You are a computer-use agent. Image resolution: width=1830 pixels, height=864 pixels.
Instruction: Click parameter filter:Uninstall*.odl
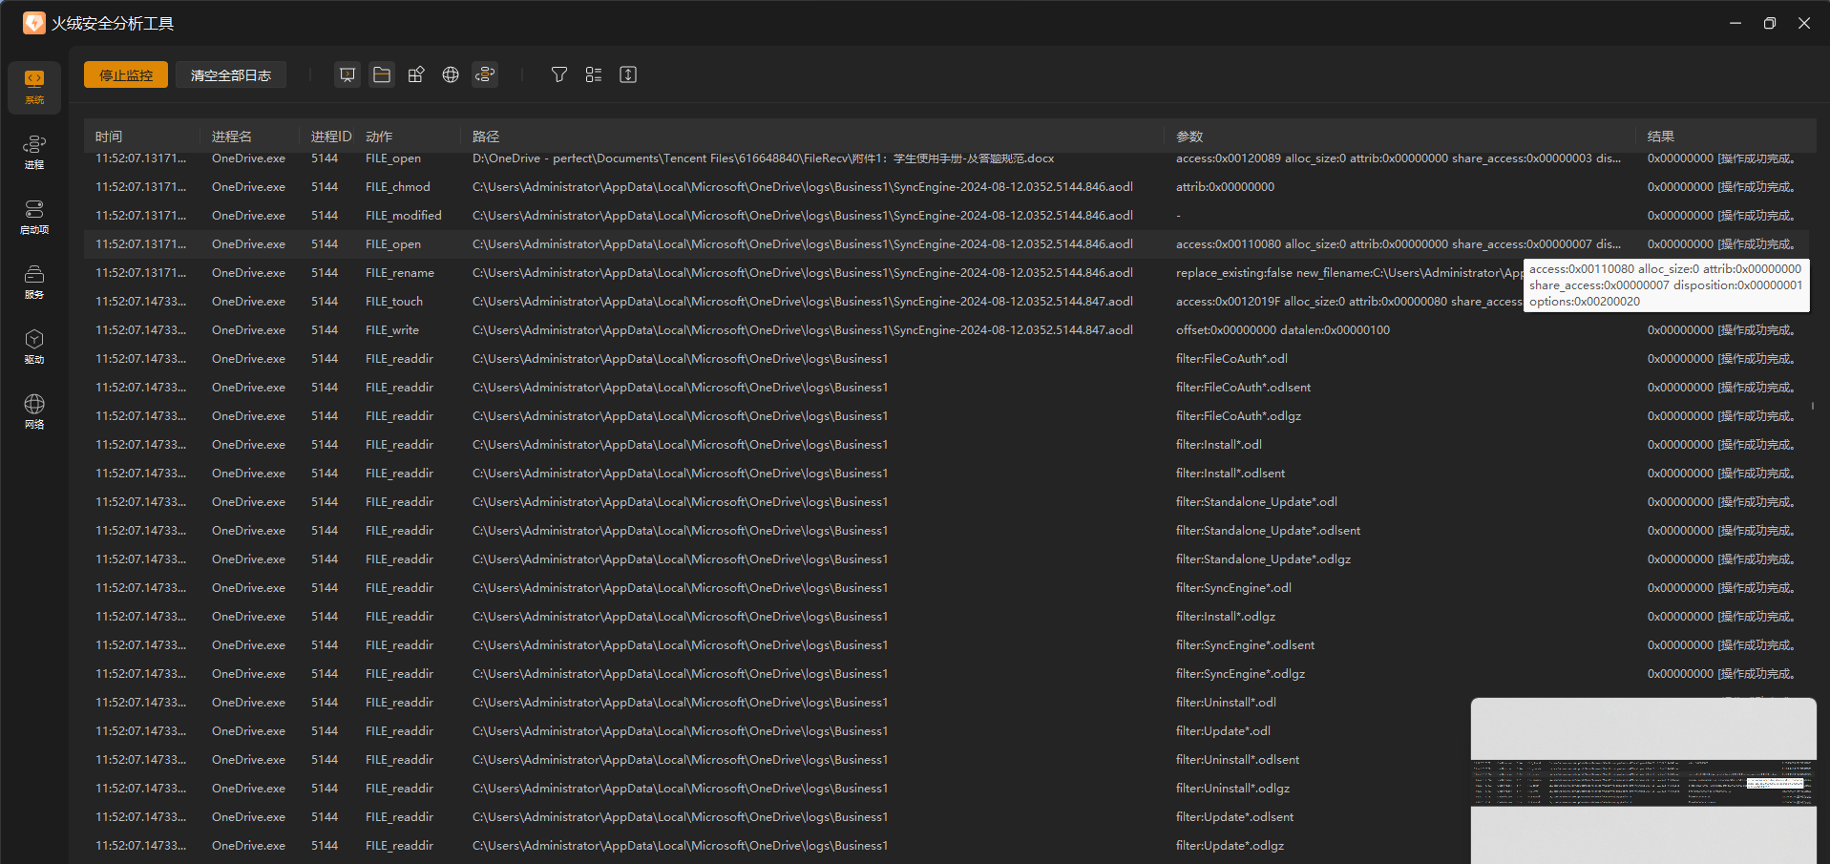pyautogui.click(x=1226, y=703)
